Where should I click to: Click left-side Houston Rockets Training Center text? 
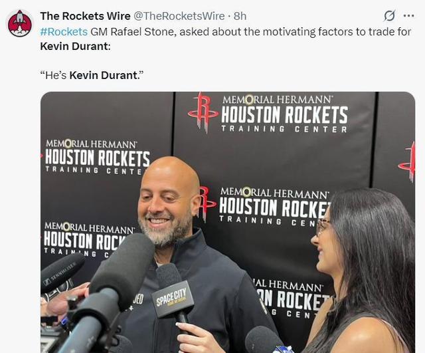(97, 157)
